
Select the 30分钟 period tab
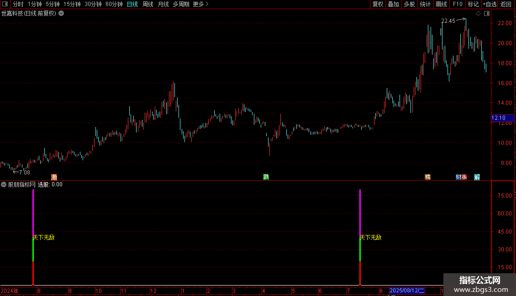pos(93,4)
